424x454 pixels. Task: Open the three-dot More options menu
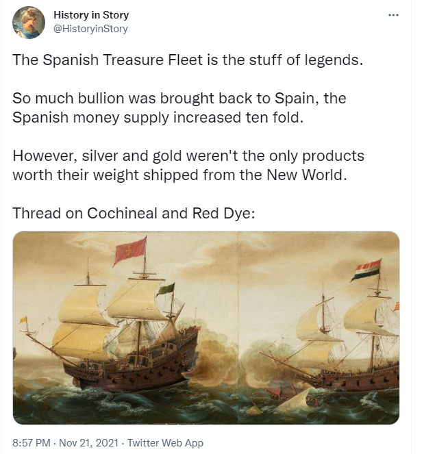click(x=393, y=15)
